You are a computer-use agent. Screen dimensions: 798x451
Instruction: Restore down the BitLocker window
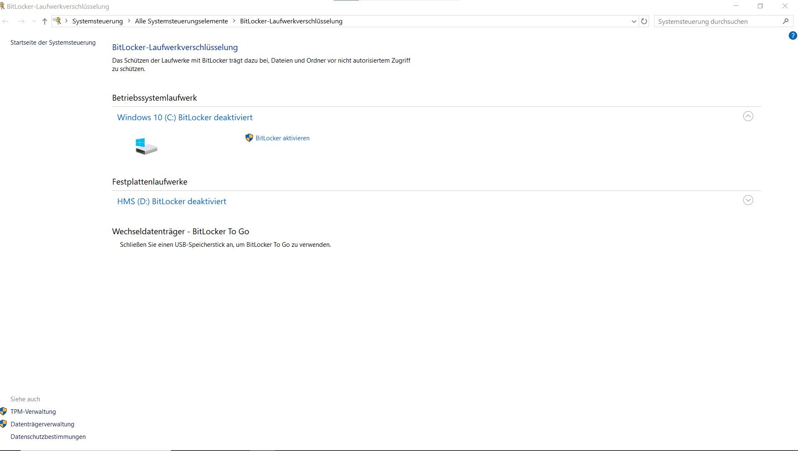tap(760, 6)
